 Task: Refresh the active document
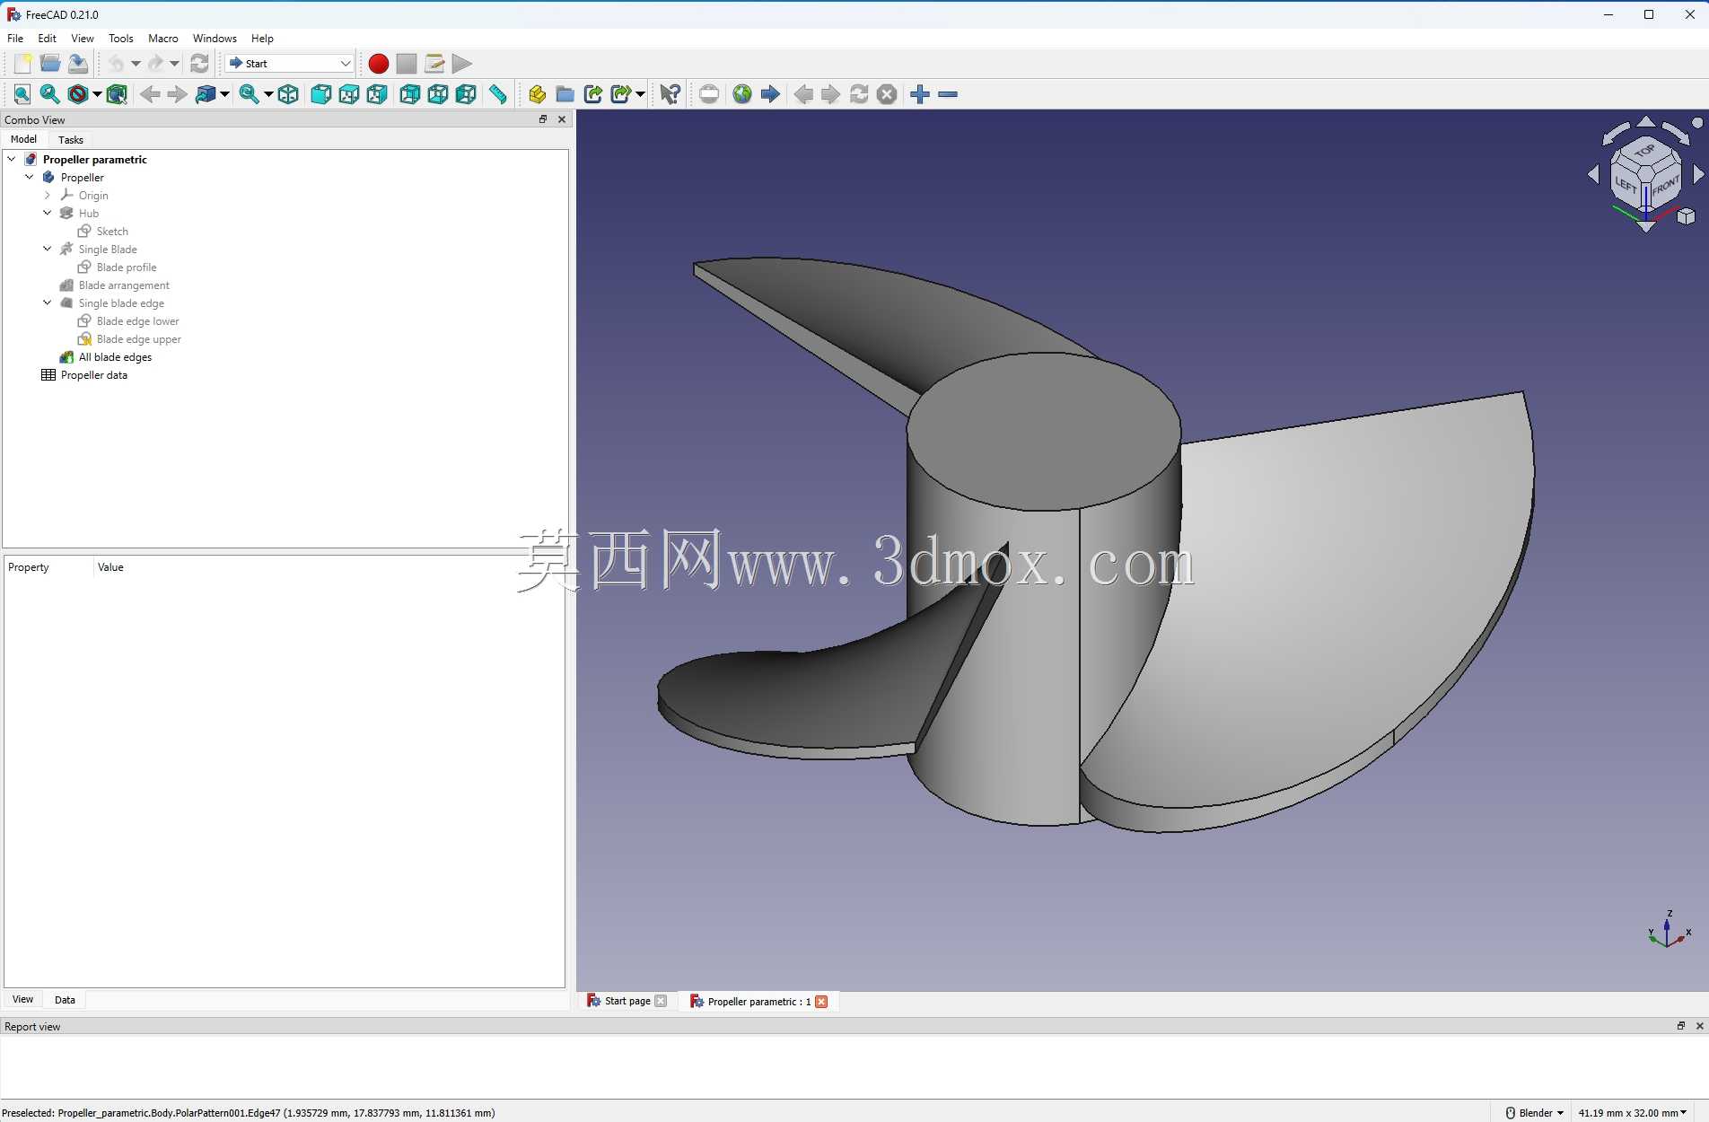[199, 64]
